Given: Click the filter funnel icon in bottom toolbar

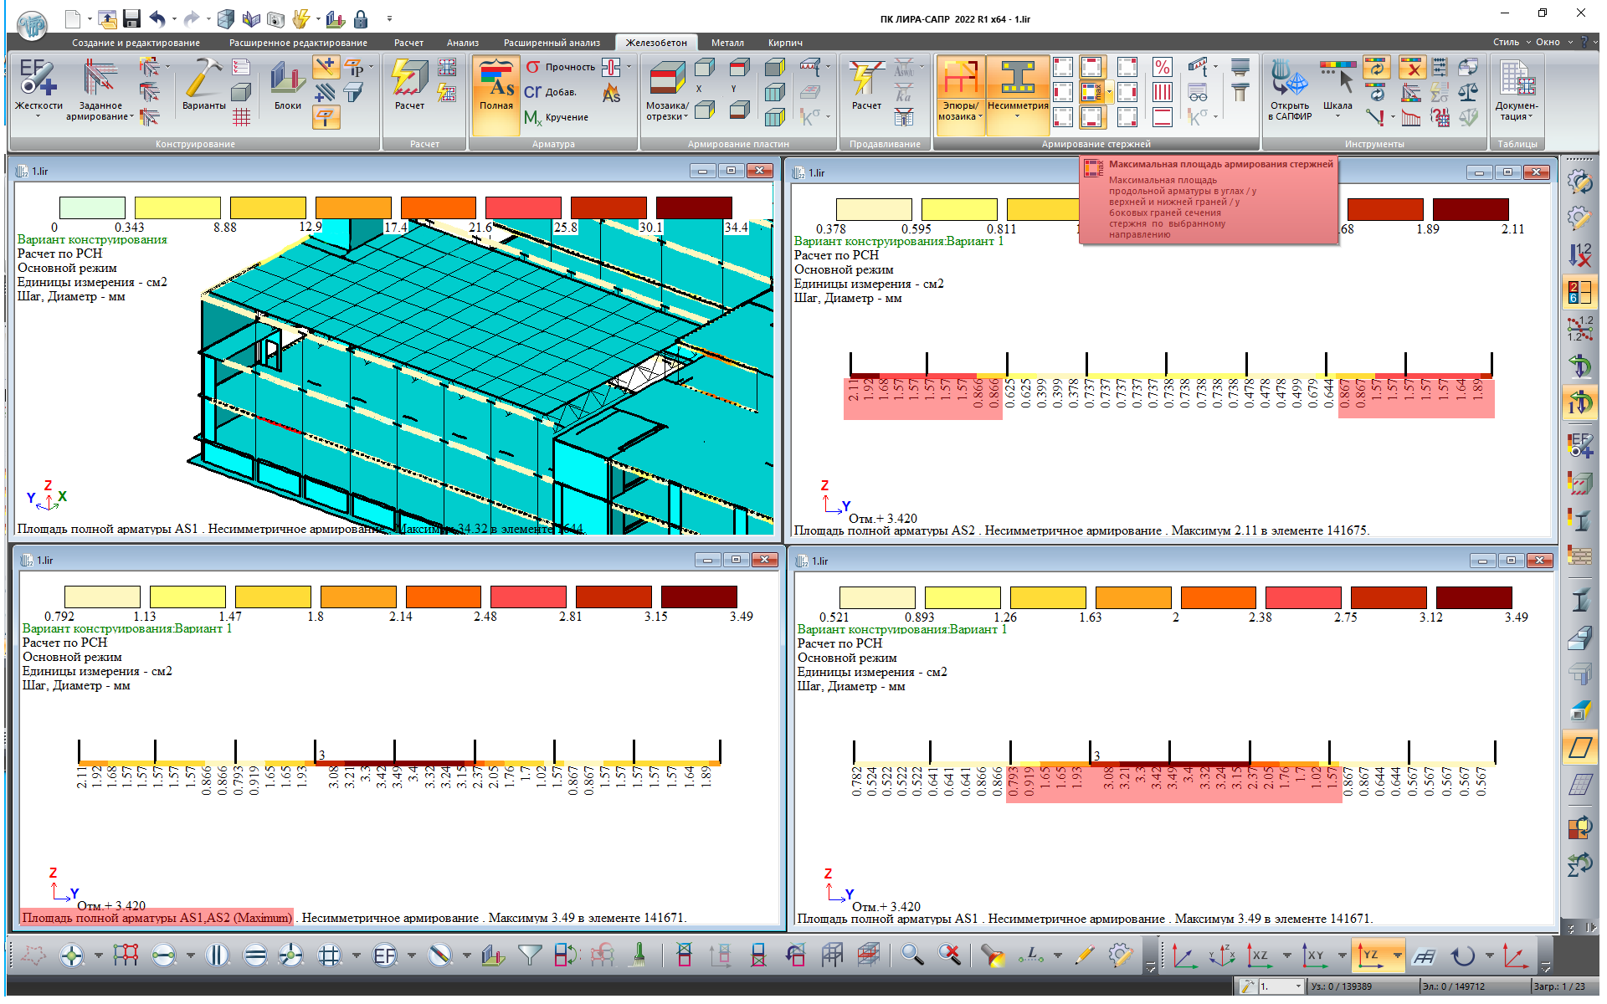Looking at the screenshot, I should pyautogui.click(x=529, y=955).
